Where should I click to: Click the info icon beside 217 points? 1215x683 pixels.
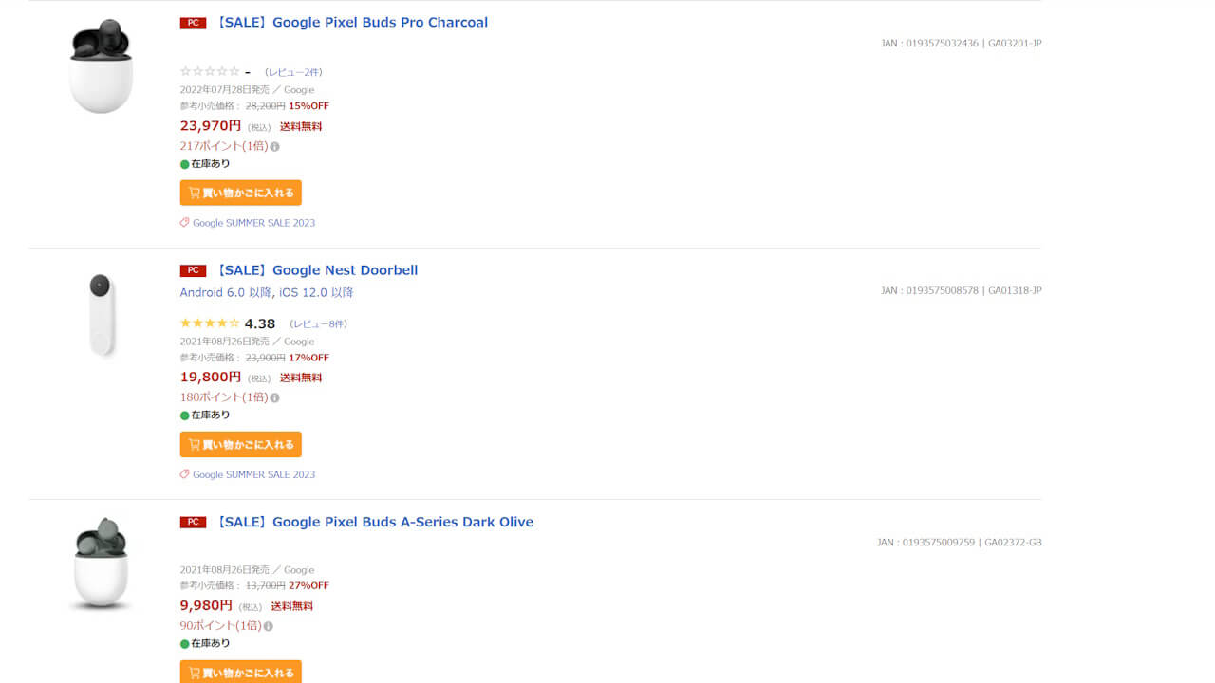tap(275, 147)
